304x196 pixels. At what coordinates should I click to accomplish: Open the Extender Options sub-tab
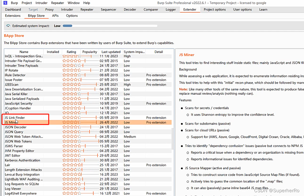click(x=72, y=16)
